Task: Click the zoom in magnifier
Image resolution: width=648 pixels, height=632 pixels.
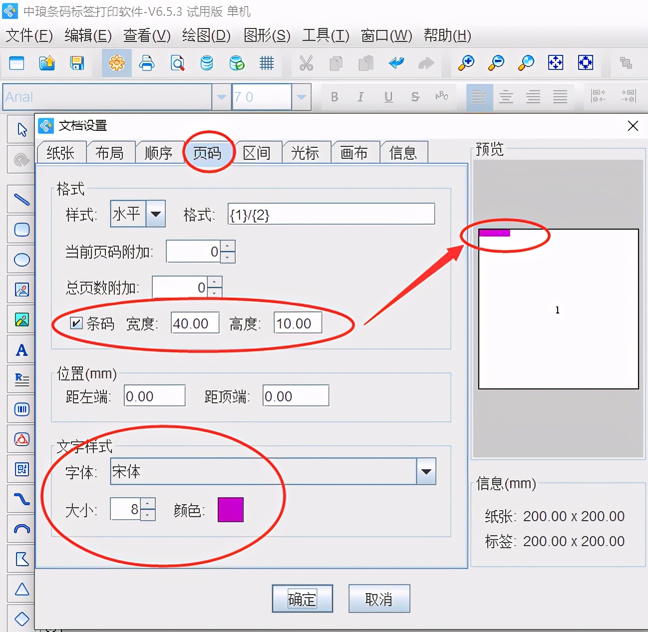Action: click(466, 63)
